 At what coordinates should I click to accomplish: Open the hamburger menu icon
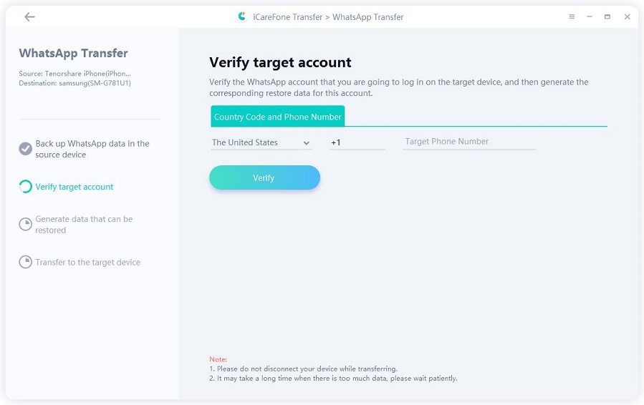[x=572, y=16]
